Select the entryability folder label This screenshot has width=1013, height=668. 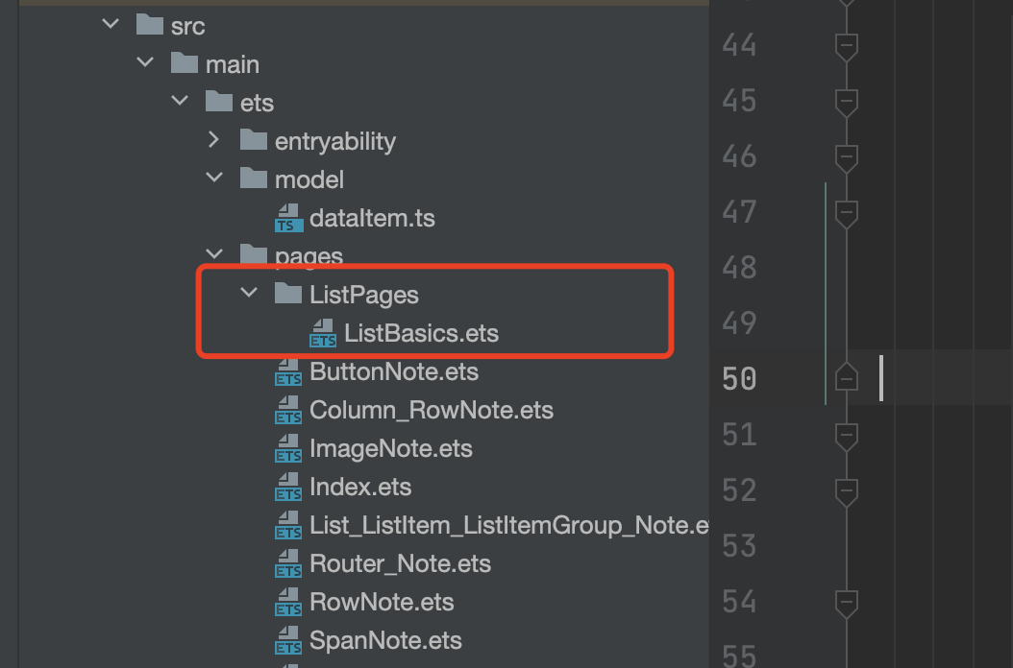(335, 141)
